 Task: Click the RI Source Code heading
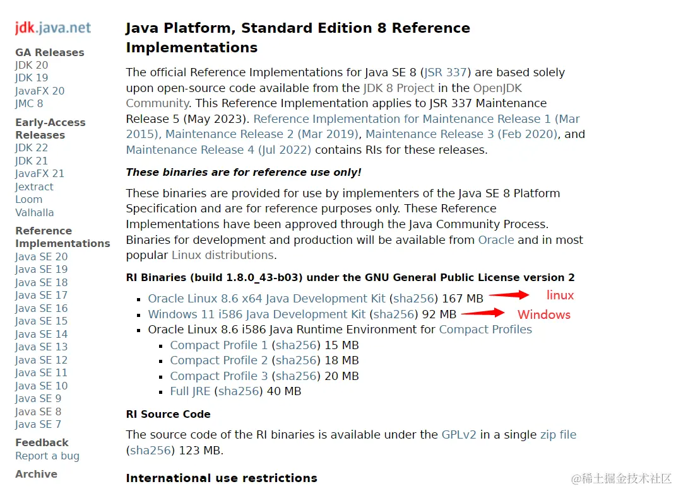tap(168, 414)
